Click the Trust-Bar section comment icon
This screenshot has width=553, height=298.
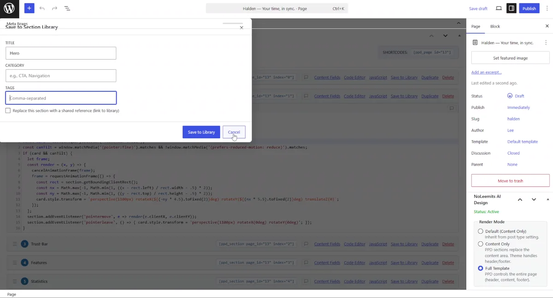point(306,244)
